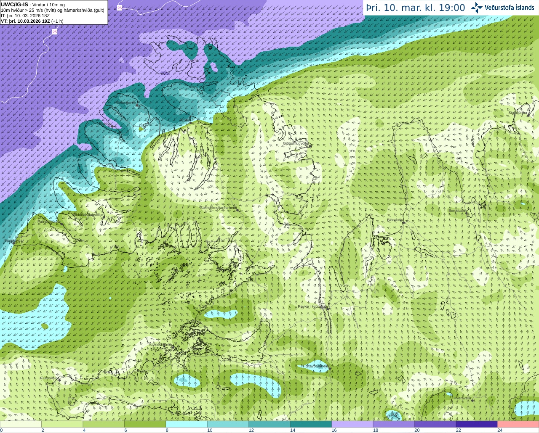Click the 12–14 m/s teal legend swatch
539x433 pixels.
pos(269,424)
